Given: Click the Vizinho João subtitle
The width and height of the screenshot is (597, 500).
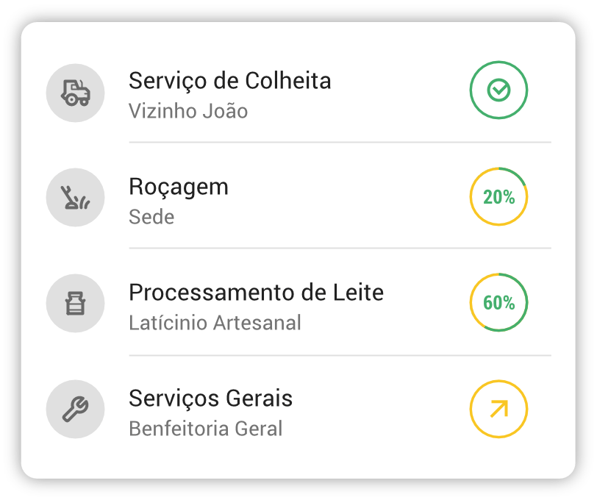Looking at the screenshot, I should [x=188, y=112].
